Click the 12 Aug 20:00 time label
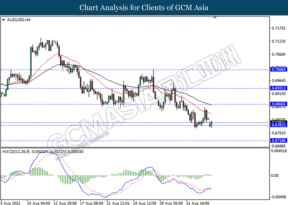This screenshot has width=288, height=205. pyautogui.click(x=65, y=203)
